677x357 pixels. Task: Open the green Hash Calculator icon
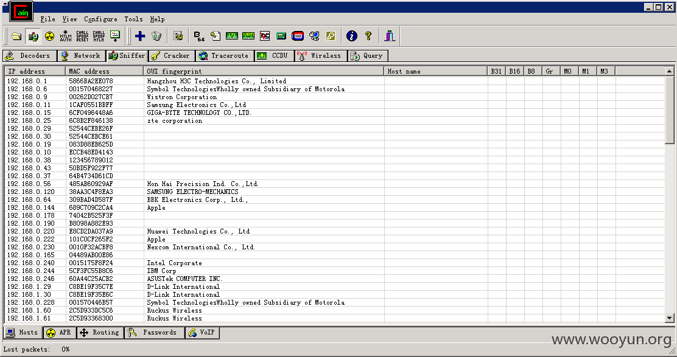coord(281,36)
